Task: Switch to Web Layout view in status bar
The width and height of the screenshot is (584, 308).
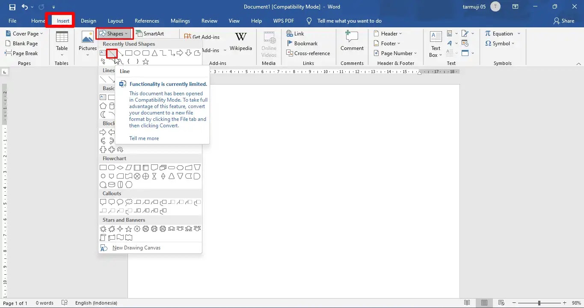Action: (502, 303)
